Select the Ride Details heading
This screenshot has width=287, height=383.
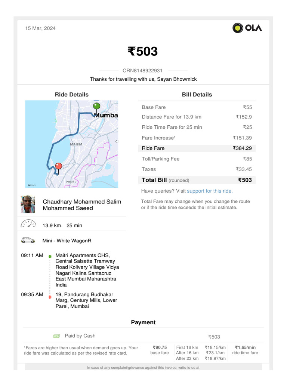pos(72,95)
